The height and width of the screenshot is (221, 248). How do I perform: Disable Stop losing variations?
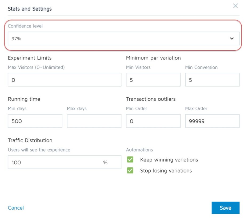tap(130, 170)
